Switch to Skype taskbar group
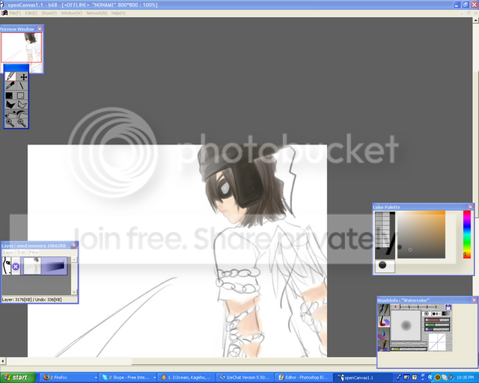This screenshot has height=383, width=479. pyautogui.click(x=128, y=378)
